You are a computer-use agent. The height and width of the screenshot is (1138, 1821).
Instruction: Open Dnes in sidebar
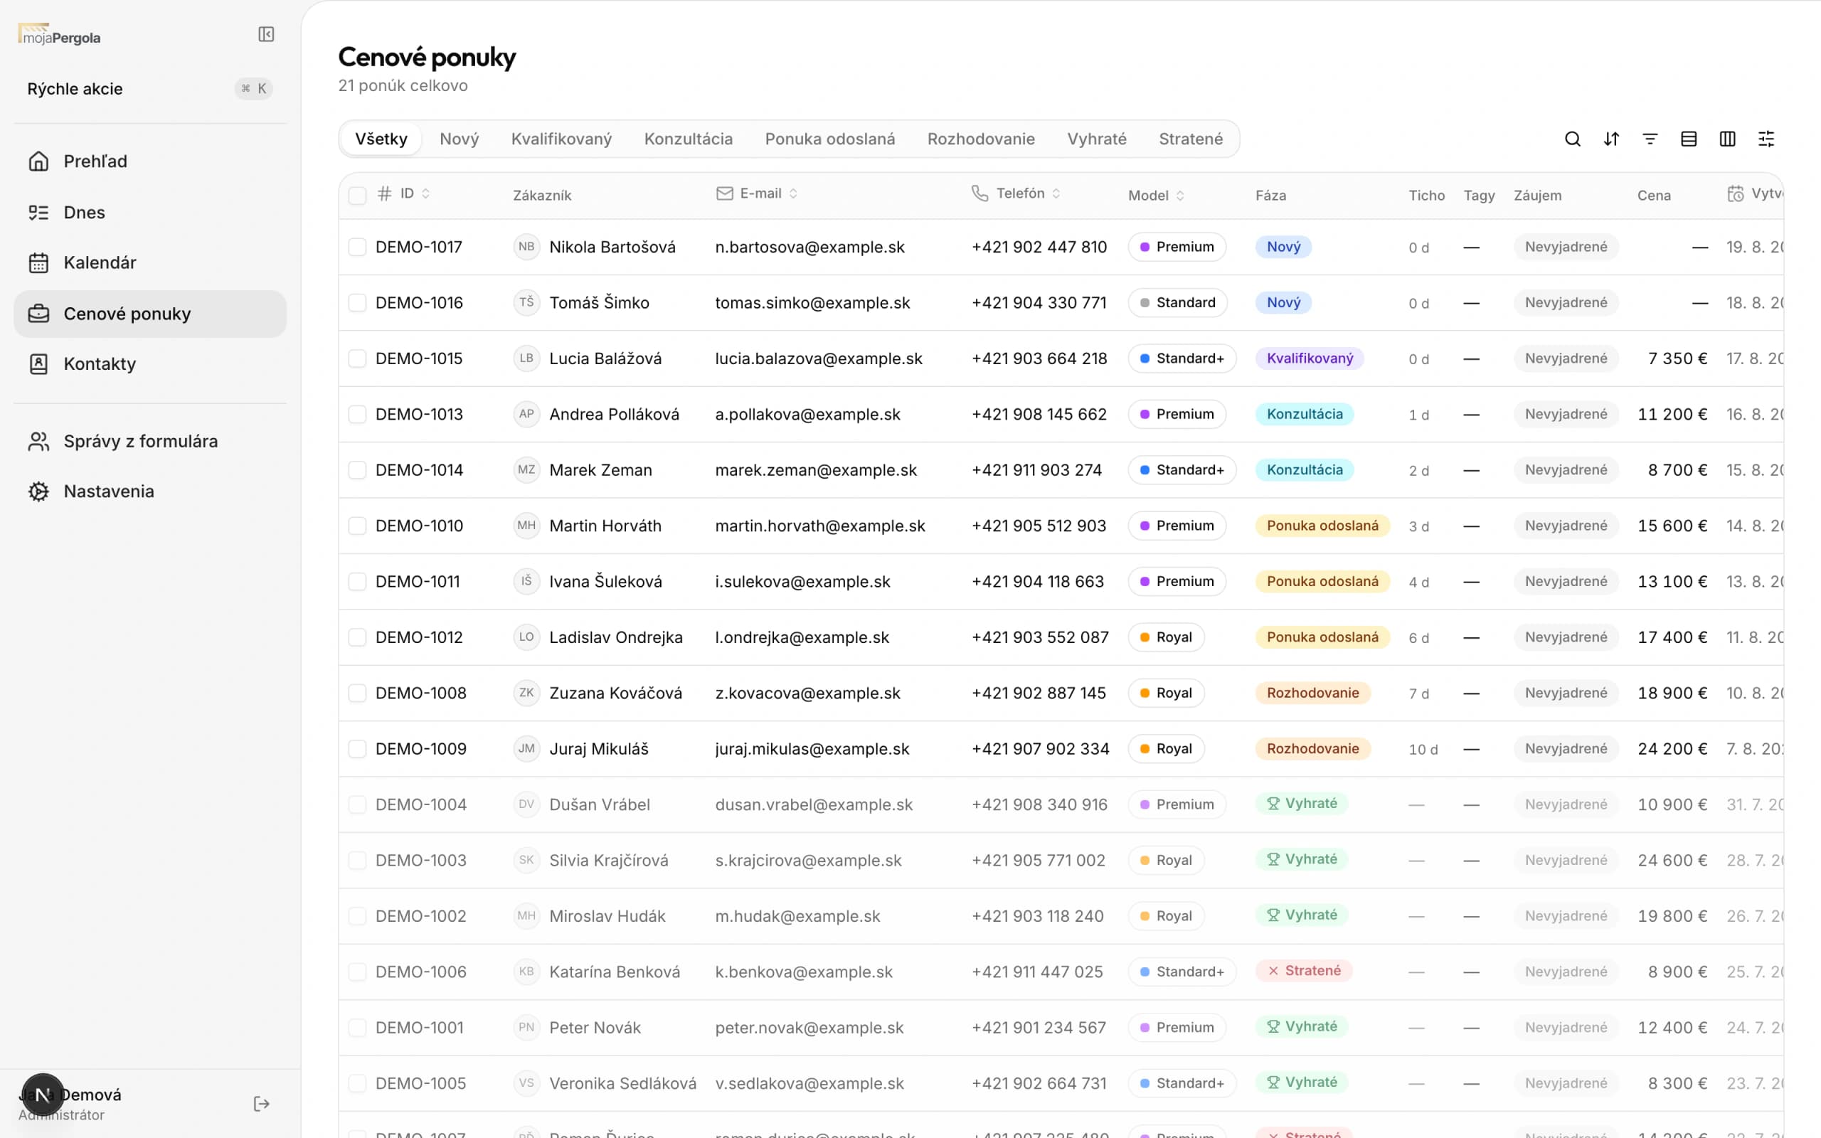coord(150,212)
